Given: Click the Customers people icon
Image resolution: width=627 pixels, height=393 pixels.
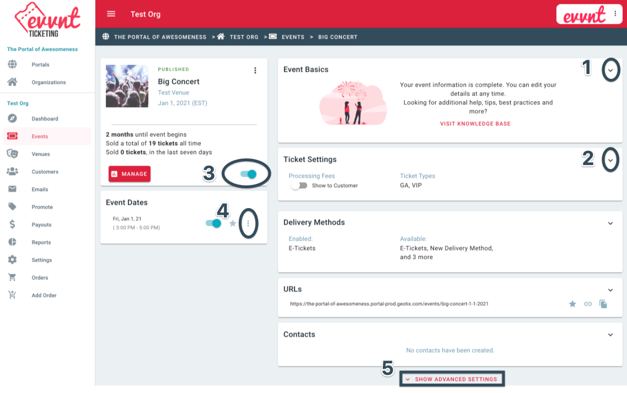Looking at the screenshot, I should coord(12,171).
